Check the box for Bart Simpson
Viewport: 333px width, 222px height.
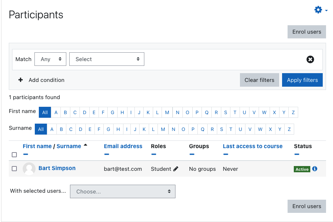pos(14,169)
